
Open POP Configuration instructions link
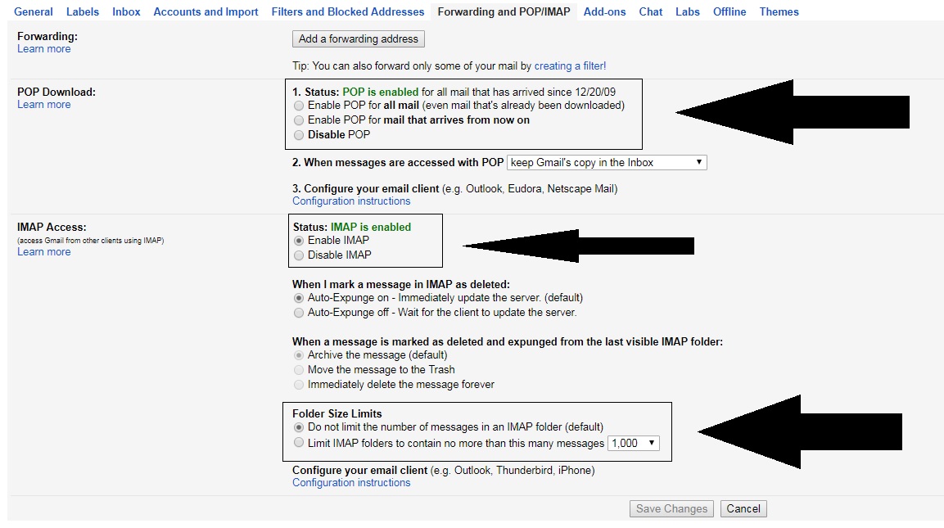(x=351, y=201)
